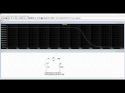This screenshot has width=125, height=93.
Task: Cascade windows with the cascade icon
Action: [31, 18]
